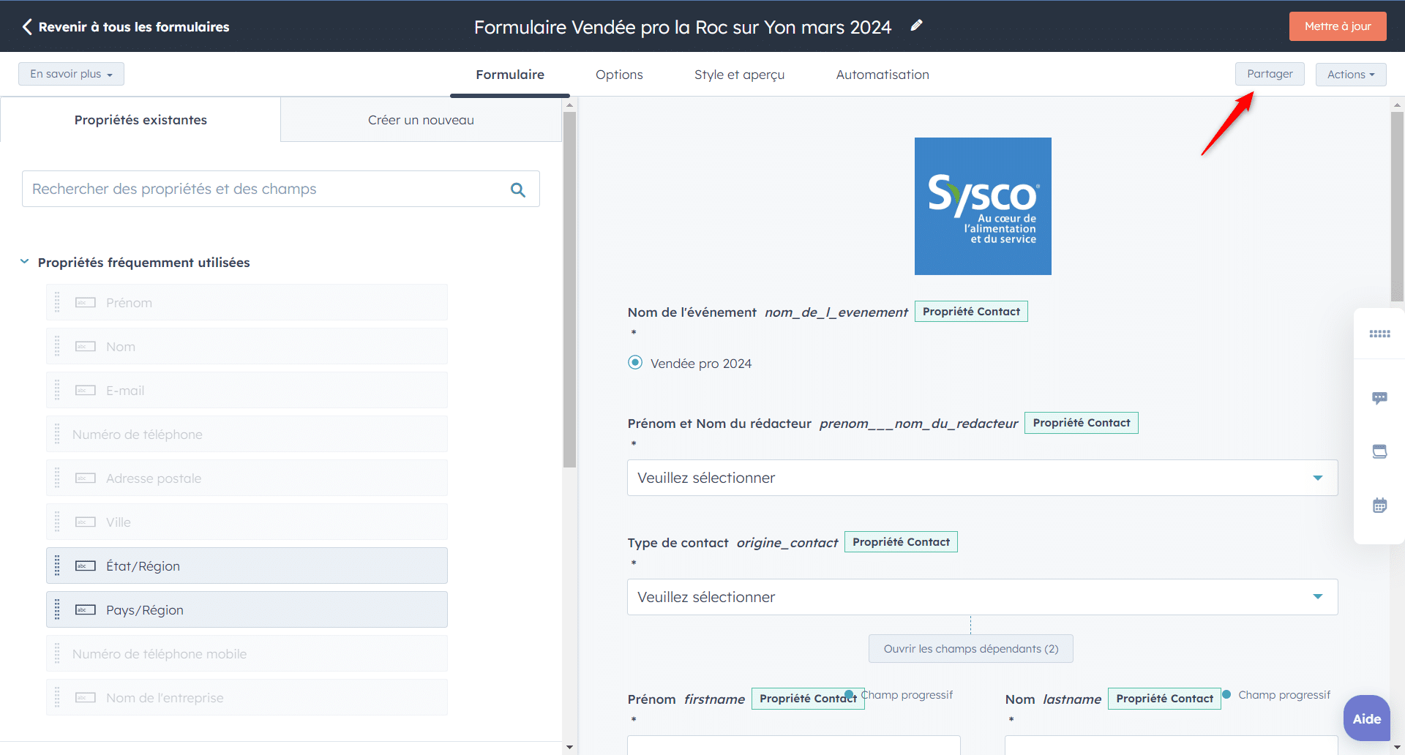Click the left panel scroll down arrow
Screen dimensions: 1405x755
[569, 747]
